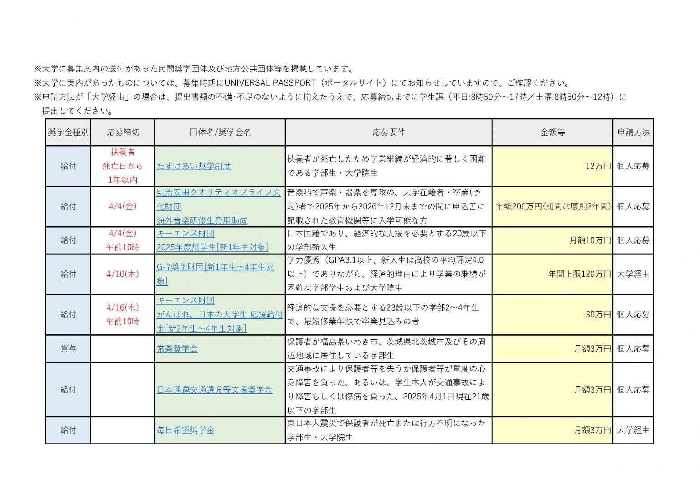Viewport: 700px width, 495px height.
Task: Follow the G-7奨学財団 scholarship link
Action: point(215,267)
